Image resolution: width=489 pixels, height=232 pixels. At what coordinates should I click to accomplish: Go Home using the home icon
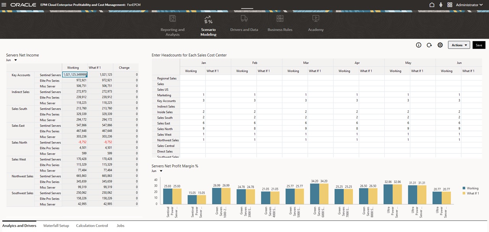click(x=432, y=5)
